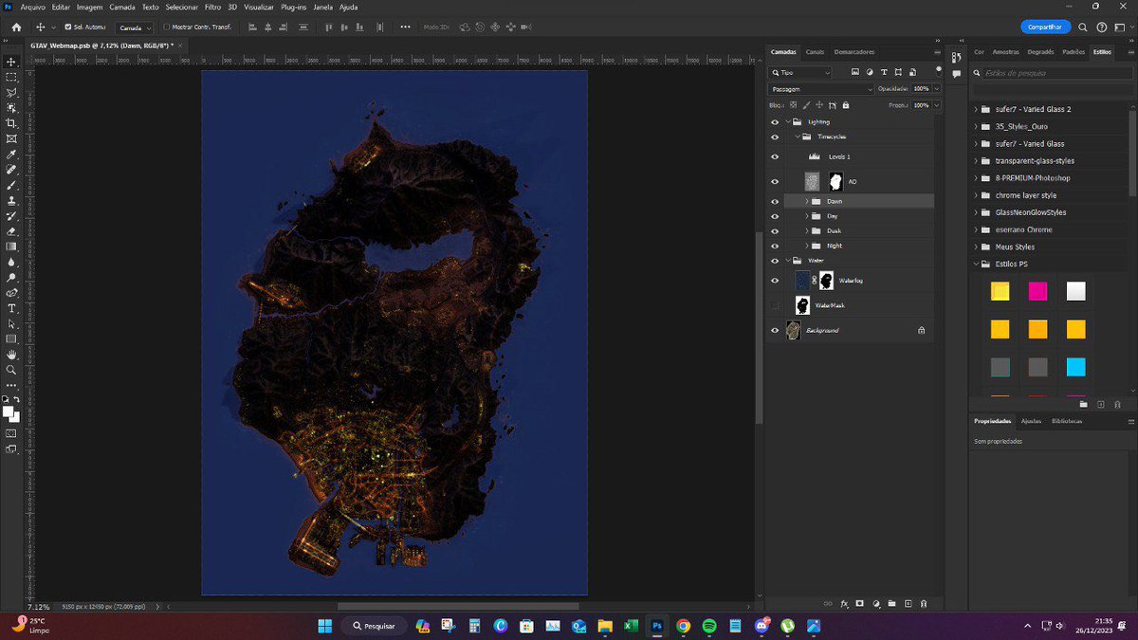The image size is (1138, 640).
Task: Hide the AO layer
Action: [x=775, y=181]
